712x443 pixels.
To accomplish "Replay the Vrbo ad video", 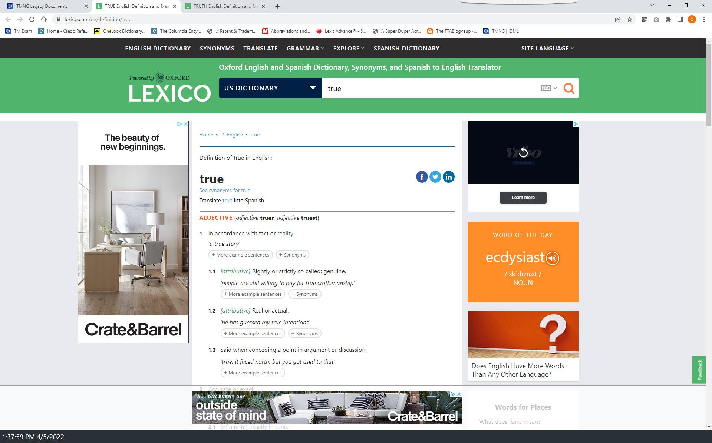I will click(x=523, y=152).
